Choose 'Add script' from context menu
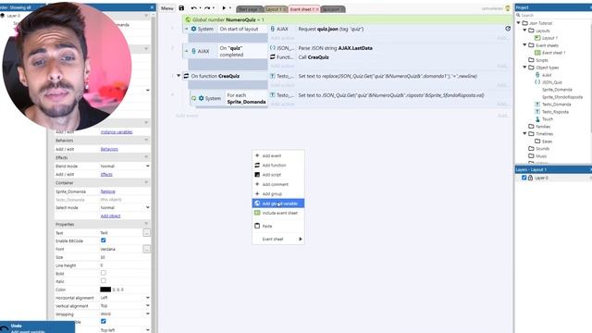This screenshot has width=592, height=333. [x=278, y=175]
